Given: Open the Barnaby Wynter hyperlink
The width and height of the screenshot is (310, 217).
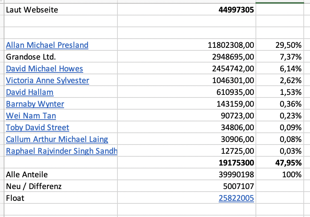Looking at the screenshot, I should coord(35,104).
